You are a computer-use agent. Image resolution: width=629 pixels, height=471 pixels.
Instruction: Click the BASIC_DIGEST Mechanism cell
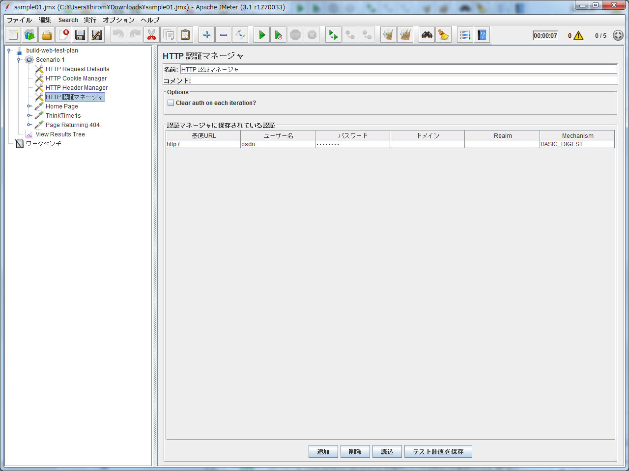pyautogui.click(x=577, y=144)
